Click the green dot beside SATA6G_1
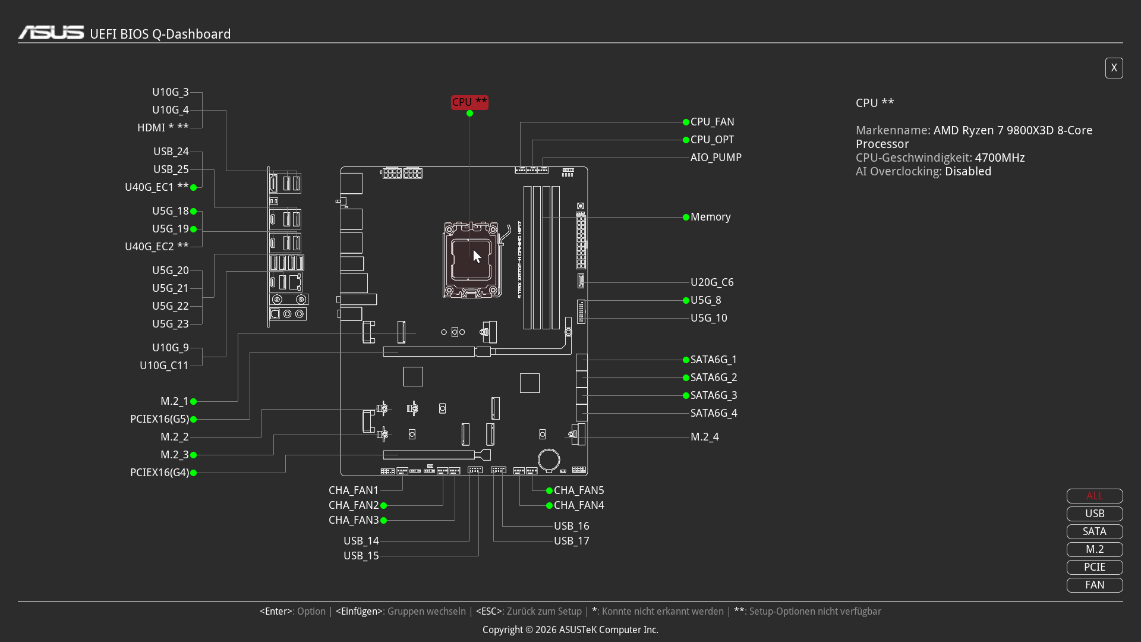The height and width of the screenshot is (642, 1141). point(686,360)
